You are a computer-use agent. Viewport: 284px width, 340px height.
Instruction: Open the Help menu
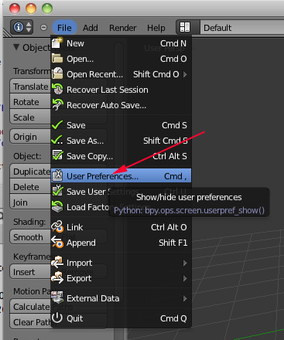(156, 28)
